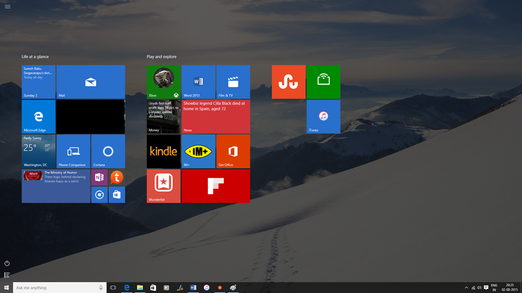The width and height of the screenshot is (522, 293).
Task: Click the Power button in Start
Action: pos(7,263)
